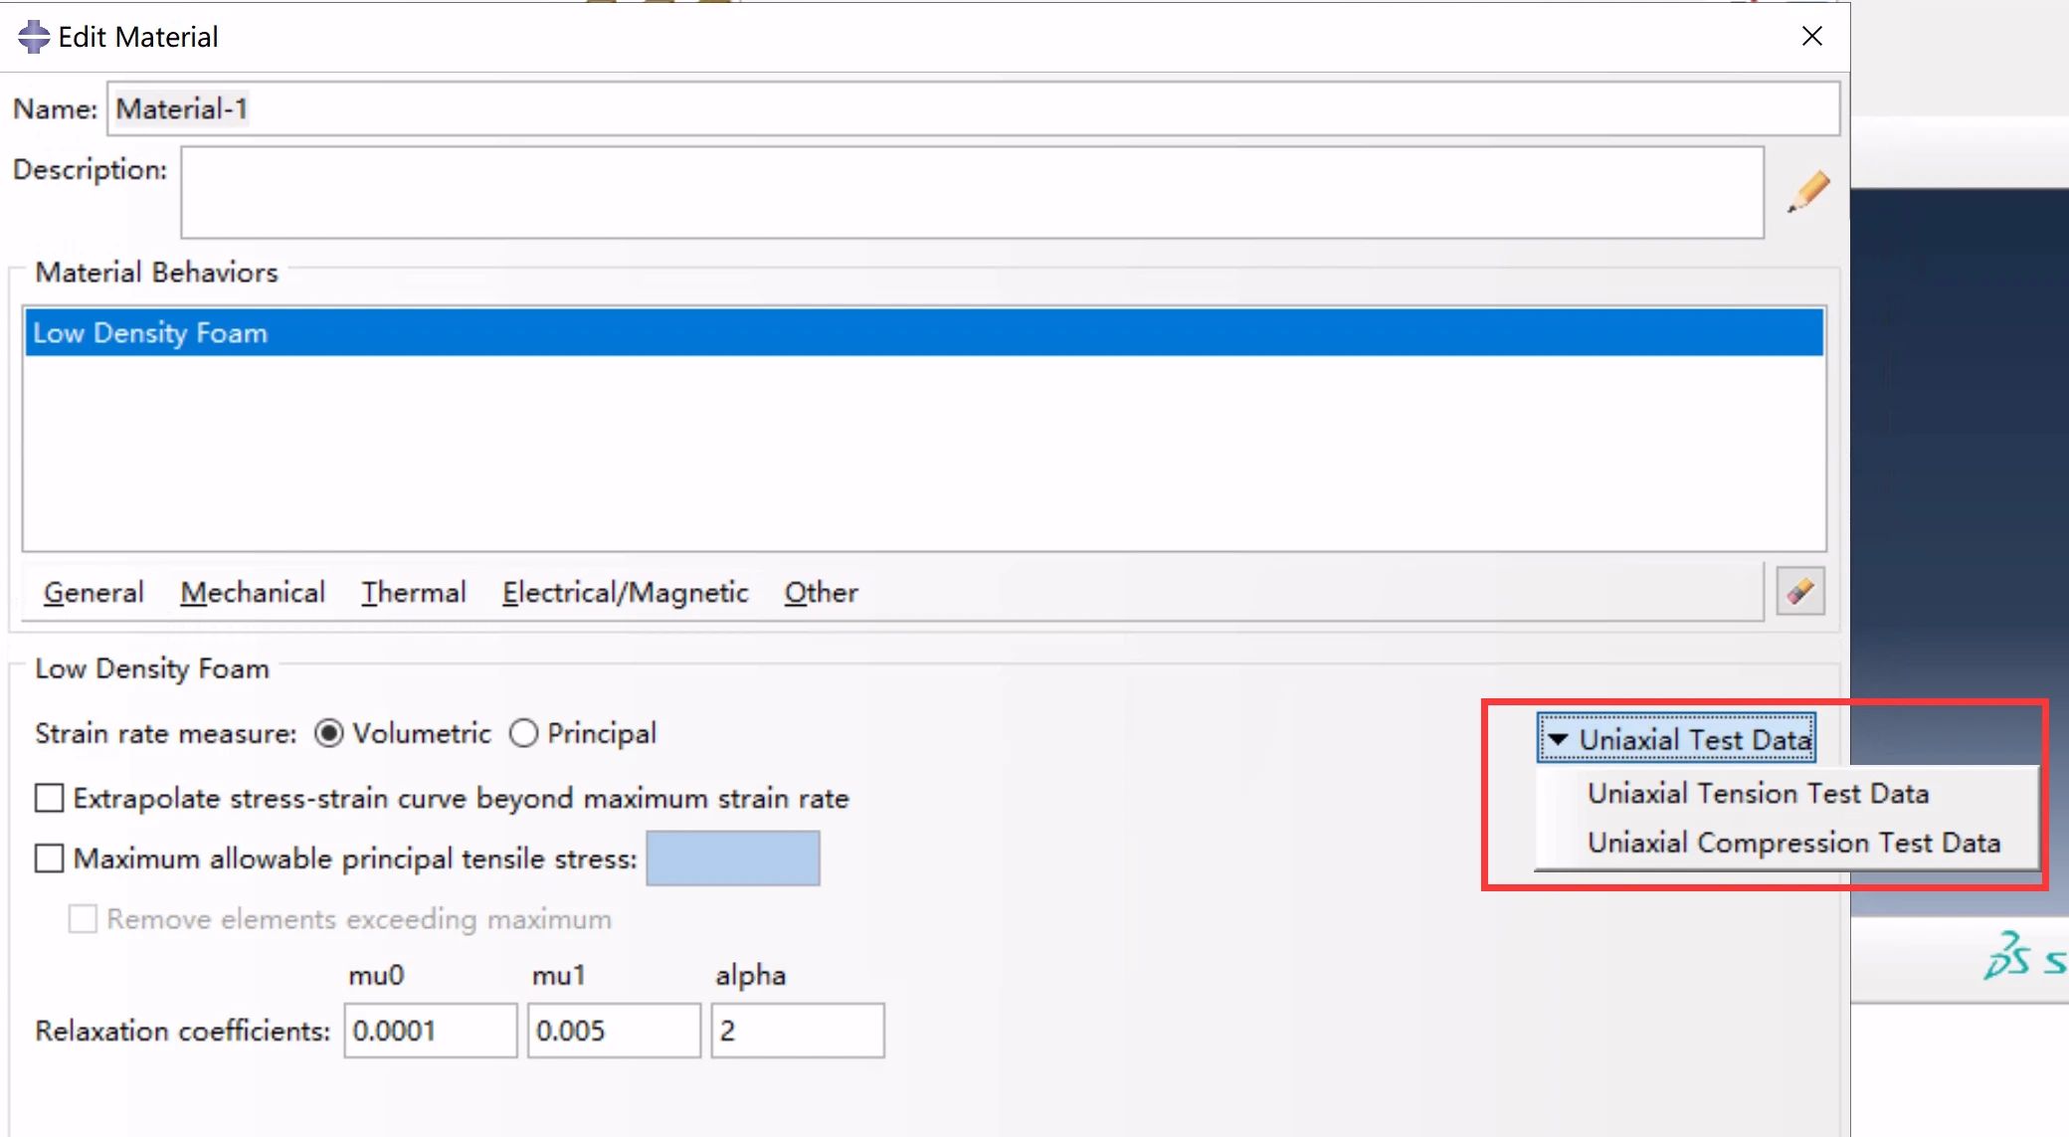Click the mu0 relaxation coefficient field
Screen dimensions: 2069x1137
tap(431, 1031)
